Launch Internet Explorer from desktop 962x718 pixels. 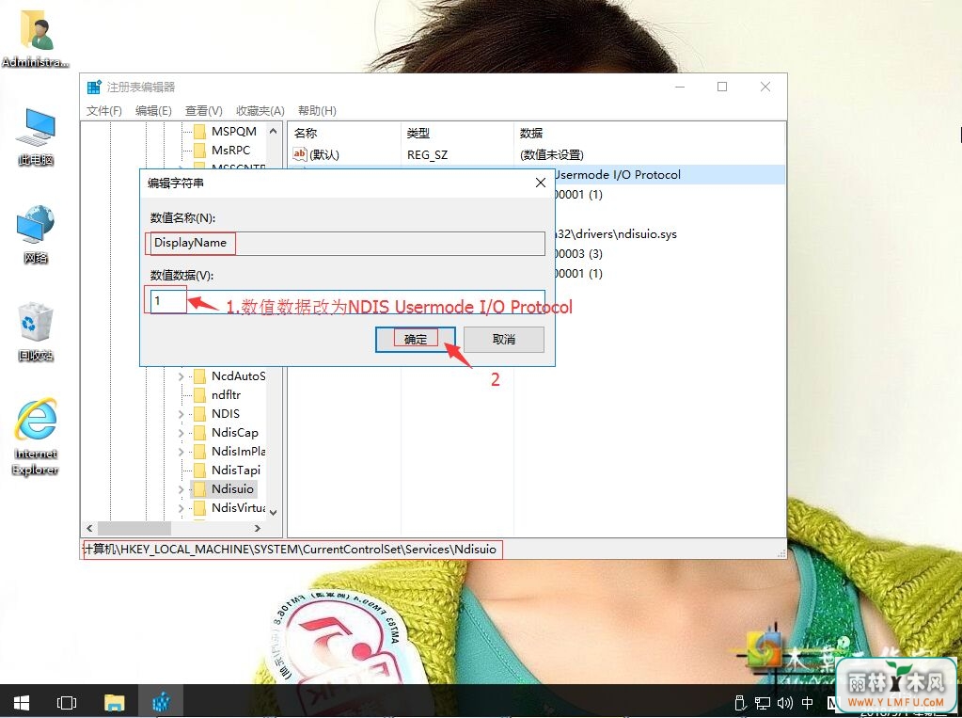click(x=36, y=438)
